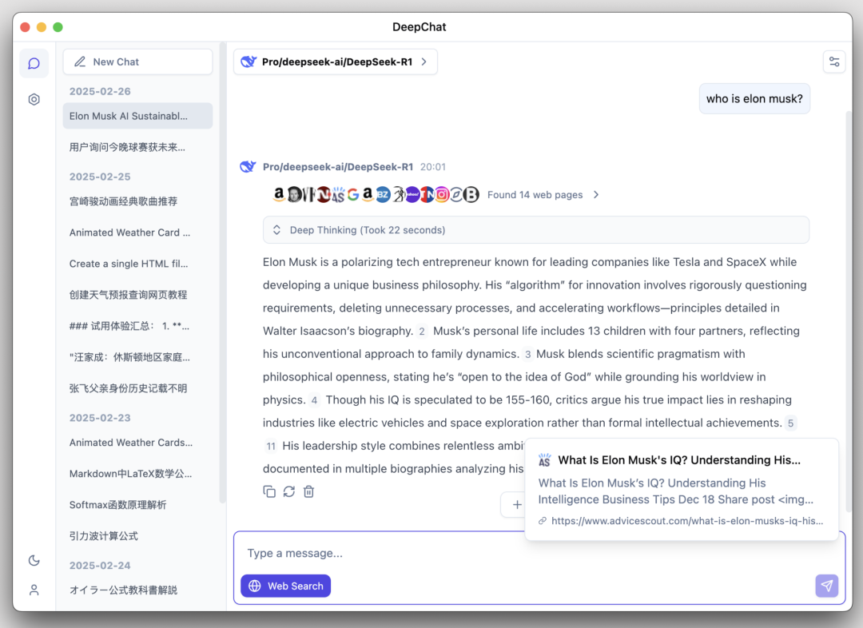Open the Softmax函数原理解析 conversation
863x628 pixels.
(x=137, y=505)
